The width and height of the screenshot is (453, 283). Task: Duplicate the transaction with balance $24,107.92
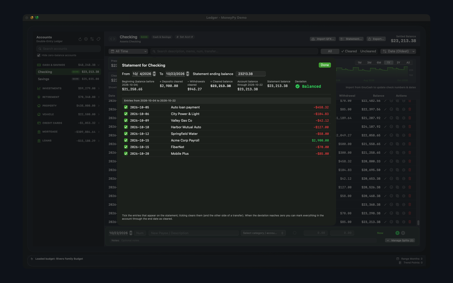pyautogui.click(x=398, y=127)
